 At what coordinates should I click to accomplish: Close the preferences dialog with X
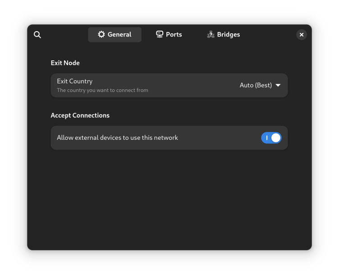[x=302, y=35]
